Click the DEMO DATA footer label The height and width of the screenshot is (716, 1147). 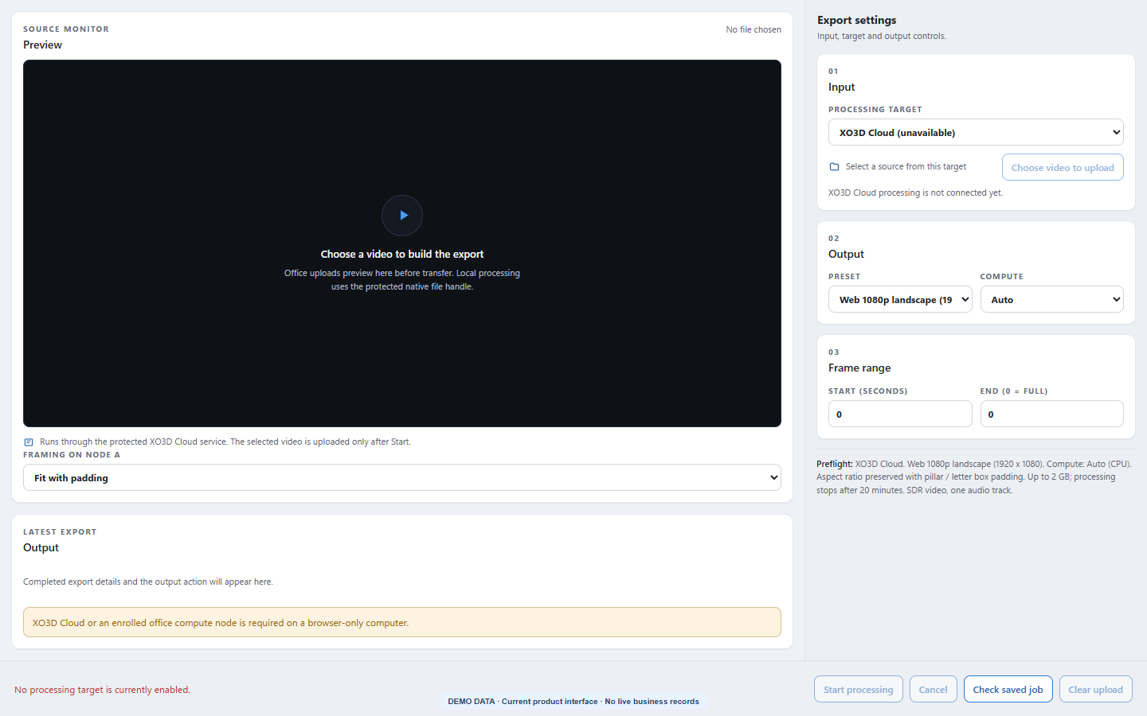[573, 702]
